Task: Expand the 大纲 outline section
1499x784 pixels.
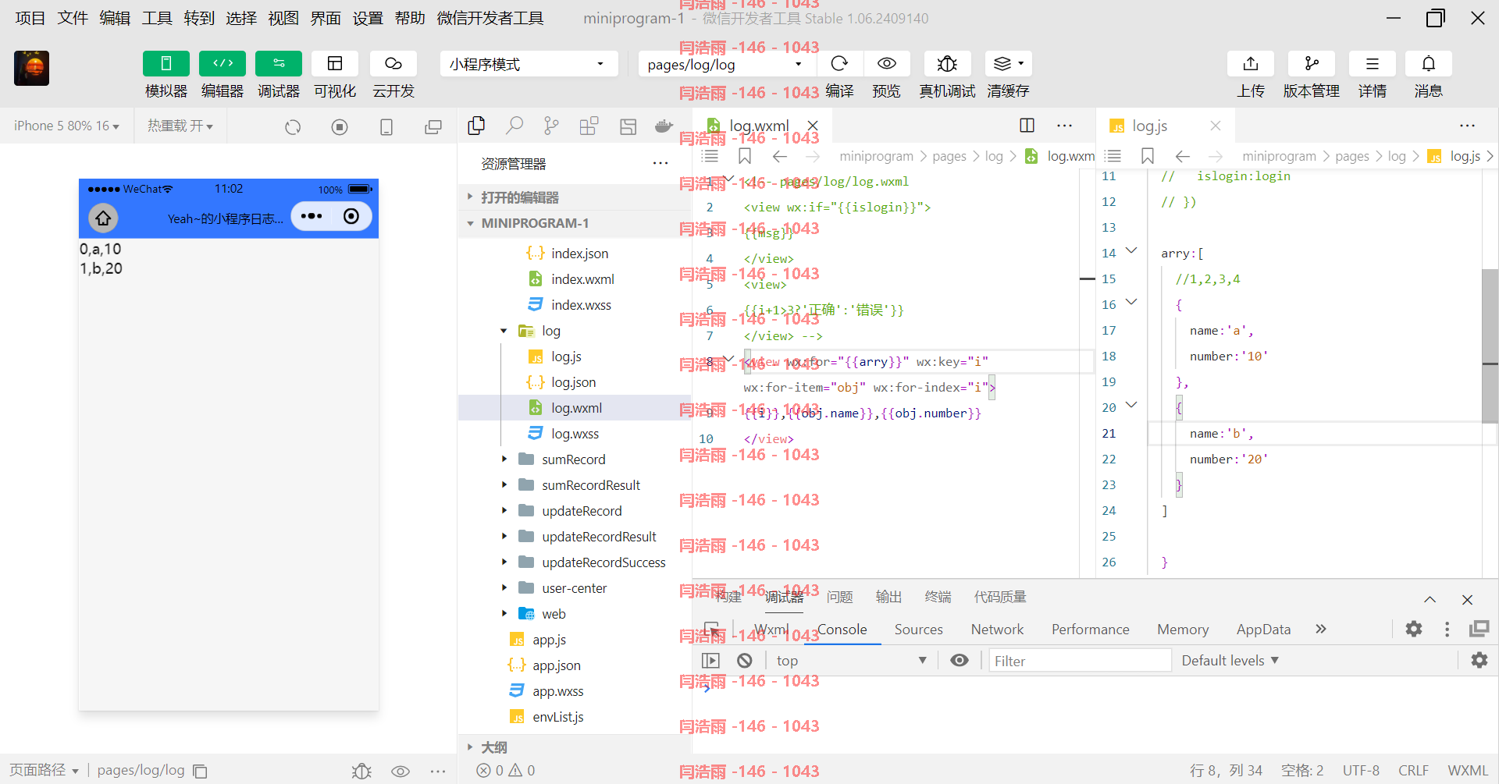Action: point(575,747)
